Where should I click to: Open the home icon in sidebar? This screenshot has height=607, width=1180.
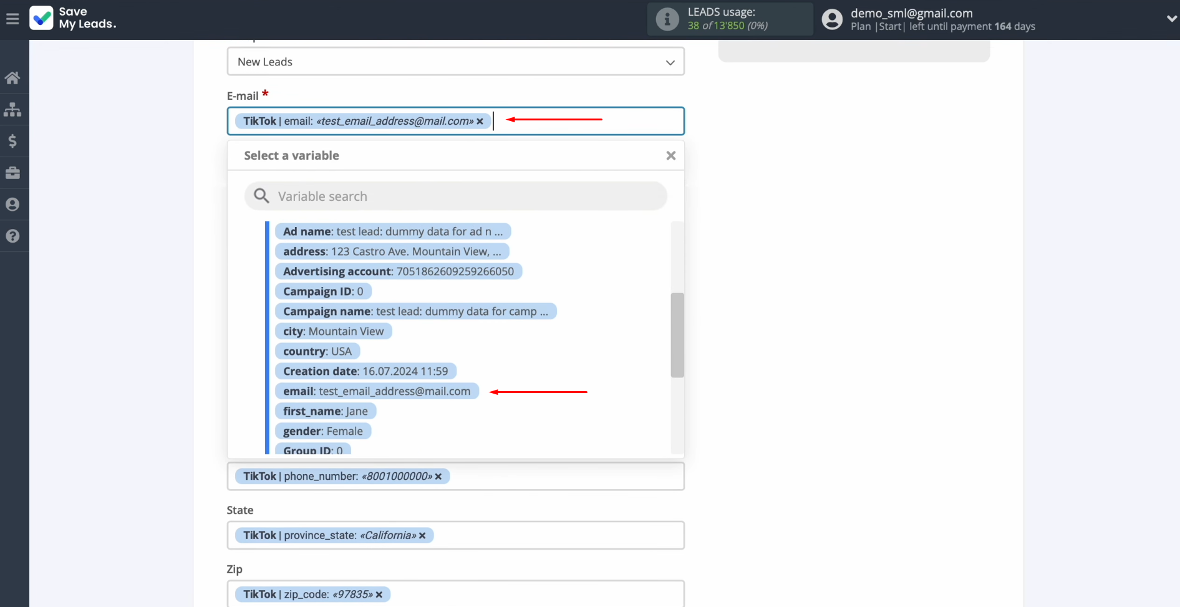point(12,78)
